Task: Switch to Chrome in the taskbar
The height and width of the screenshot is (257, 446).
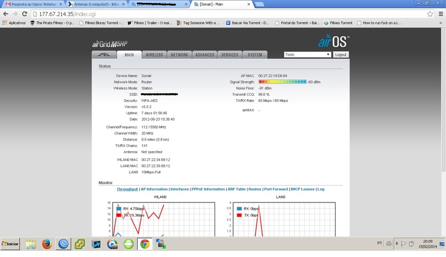Action: click(145, 244)
